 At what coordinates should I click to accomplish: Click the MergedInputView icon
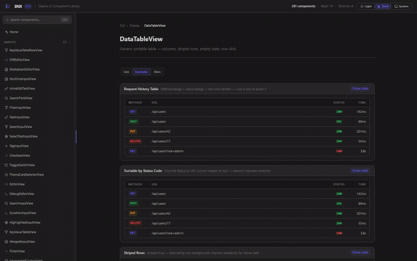tap(6, 241)
